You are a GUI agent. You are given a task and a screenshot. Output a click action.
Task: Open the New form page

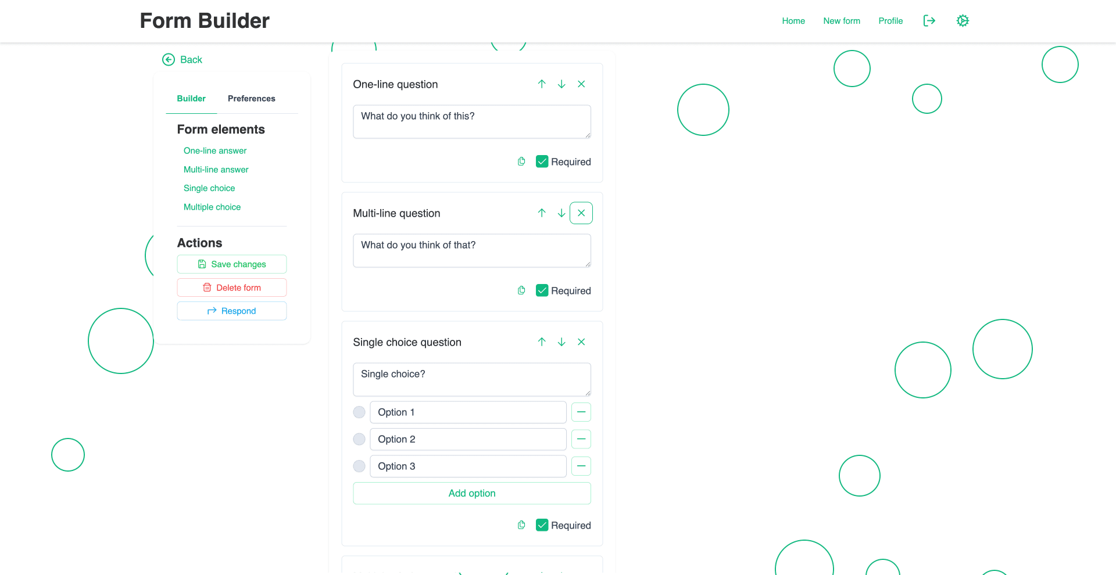(x=841, y=20)
